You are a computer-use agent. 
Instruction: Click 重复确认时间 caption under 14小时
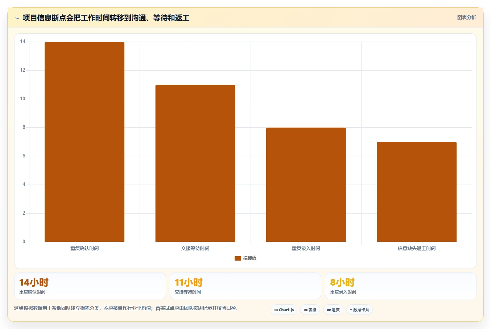32,292
